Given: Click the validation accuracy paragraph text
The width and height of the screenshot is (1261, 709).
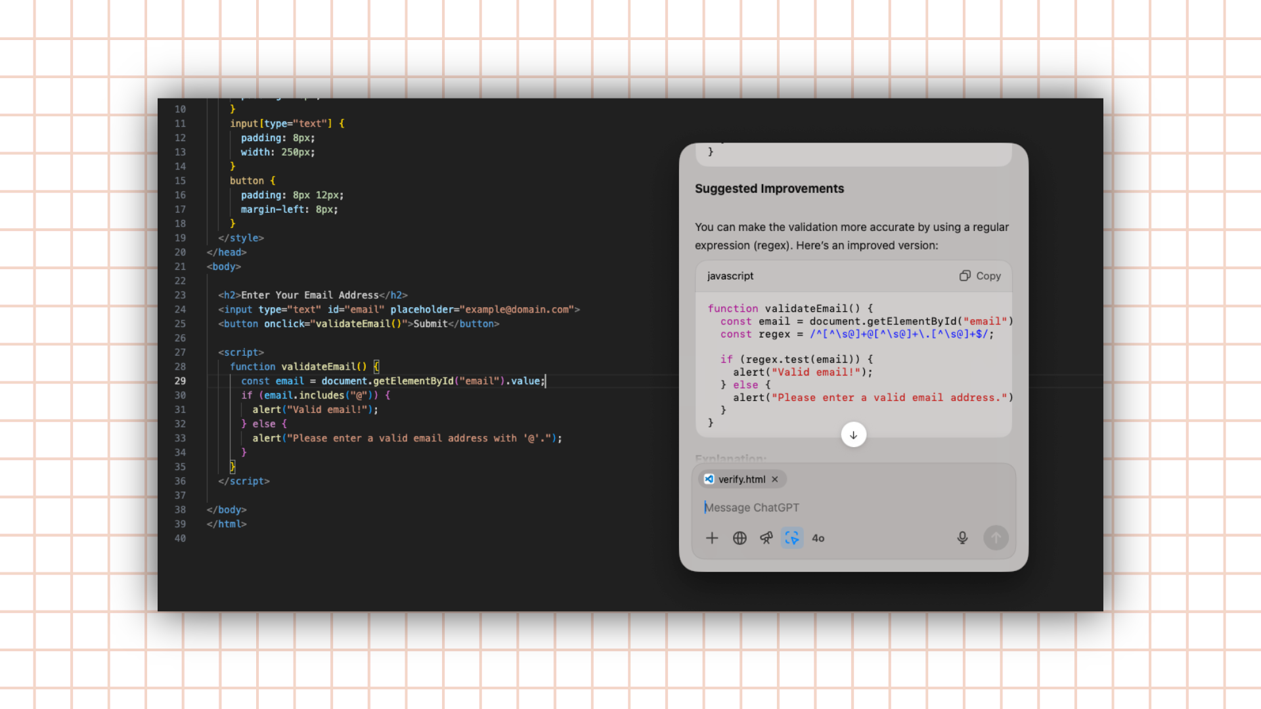Looking at the screenshot, I should coord(852,236).
